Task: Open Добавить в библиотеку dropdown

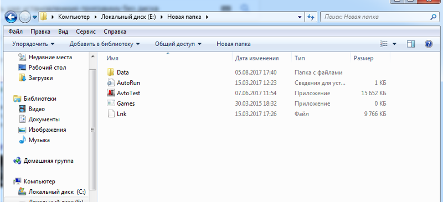Action: (x=105, y=44)
